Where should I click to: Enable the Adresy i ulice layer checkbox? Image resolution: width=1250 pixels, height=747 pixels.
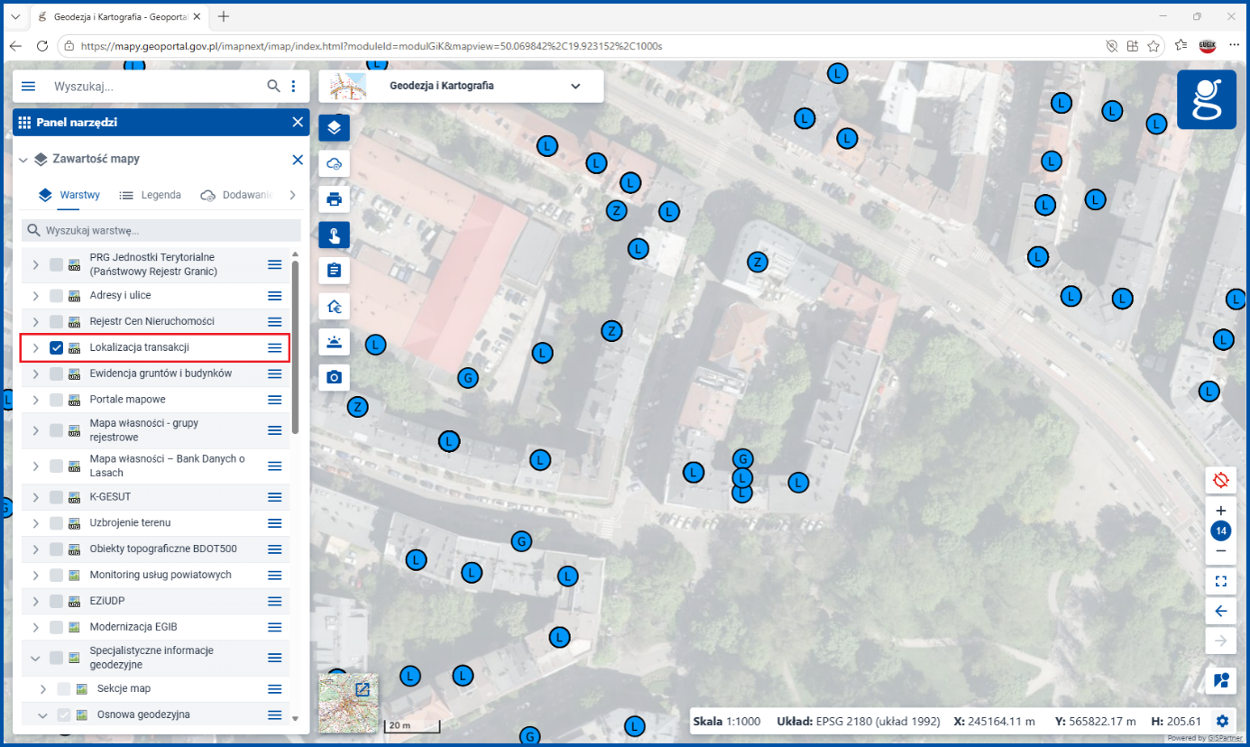point(57,296)
